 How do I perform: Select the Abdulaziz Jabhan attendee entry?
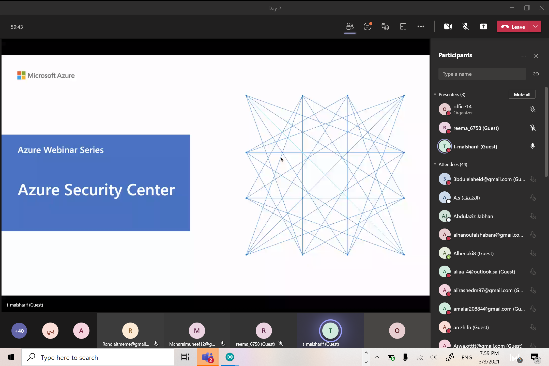[473, 216]
